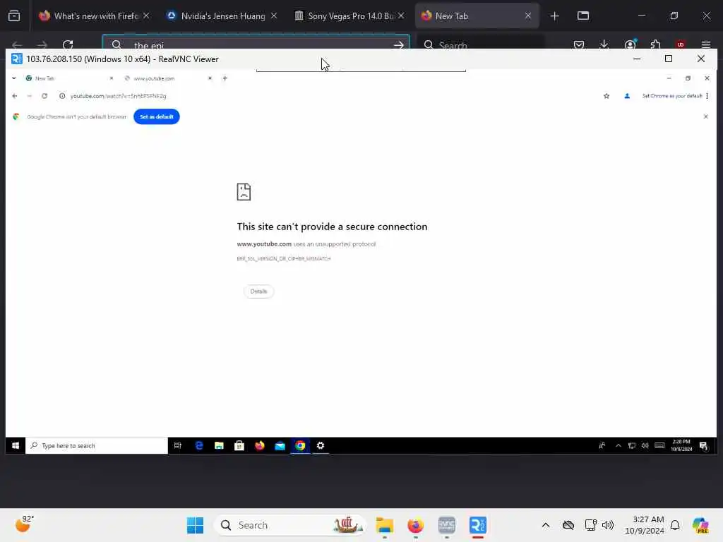Show hidden icons on local system tray
723x542 pixels.
pyautogui.click(x=546, y=525)
